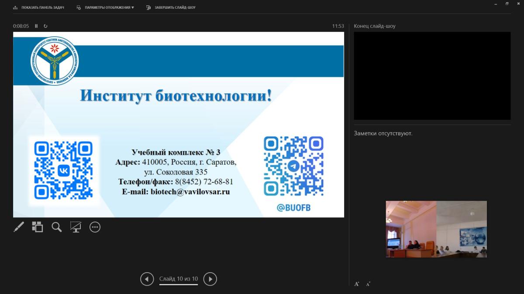Toggle black screen for slide show
Screen dimensions: 524x294
(x=76, y=227)
